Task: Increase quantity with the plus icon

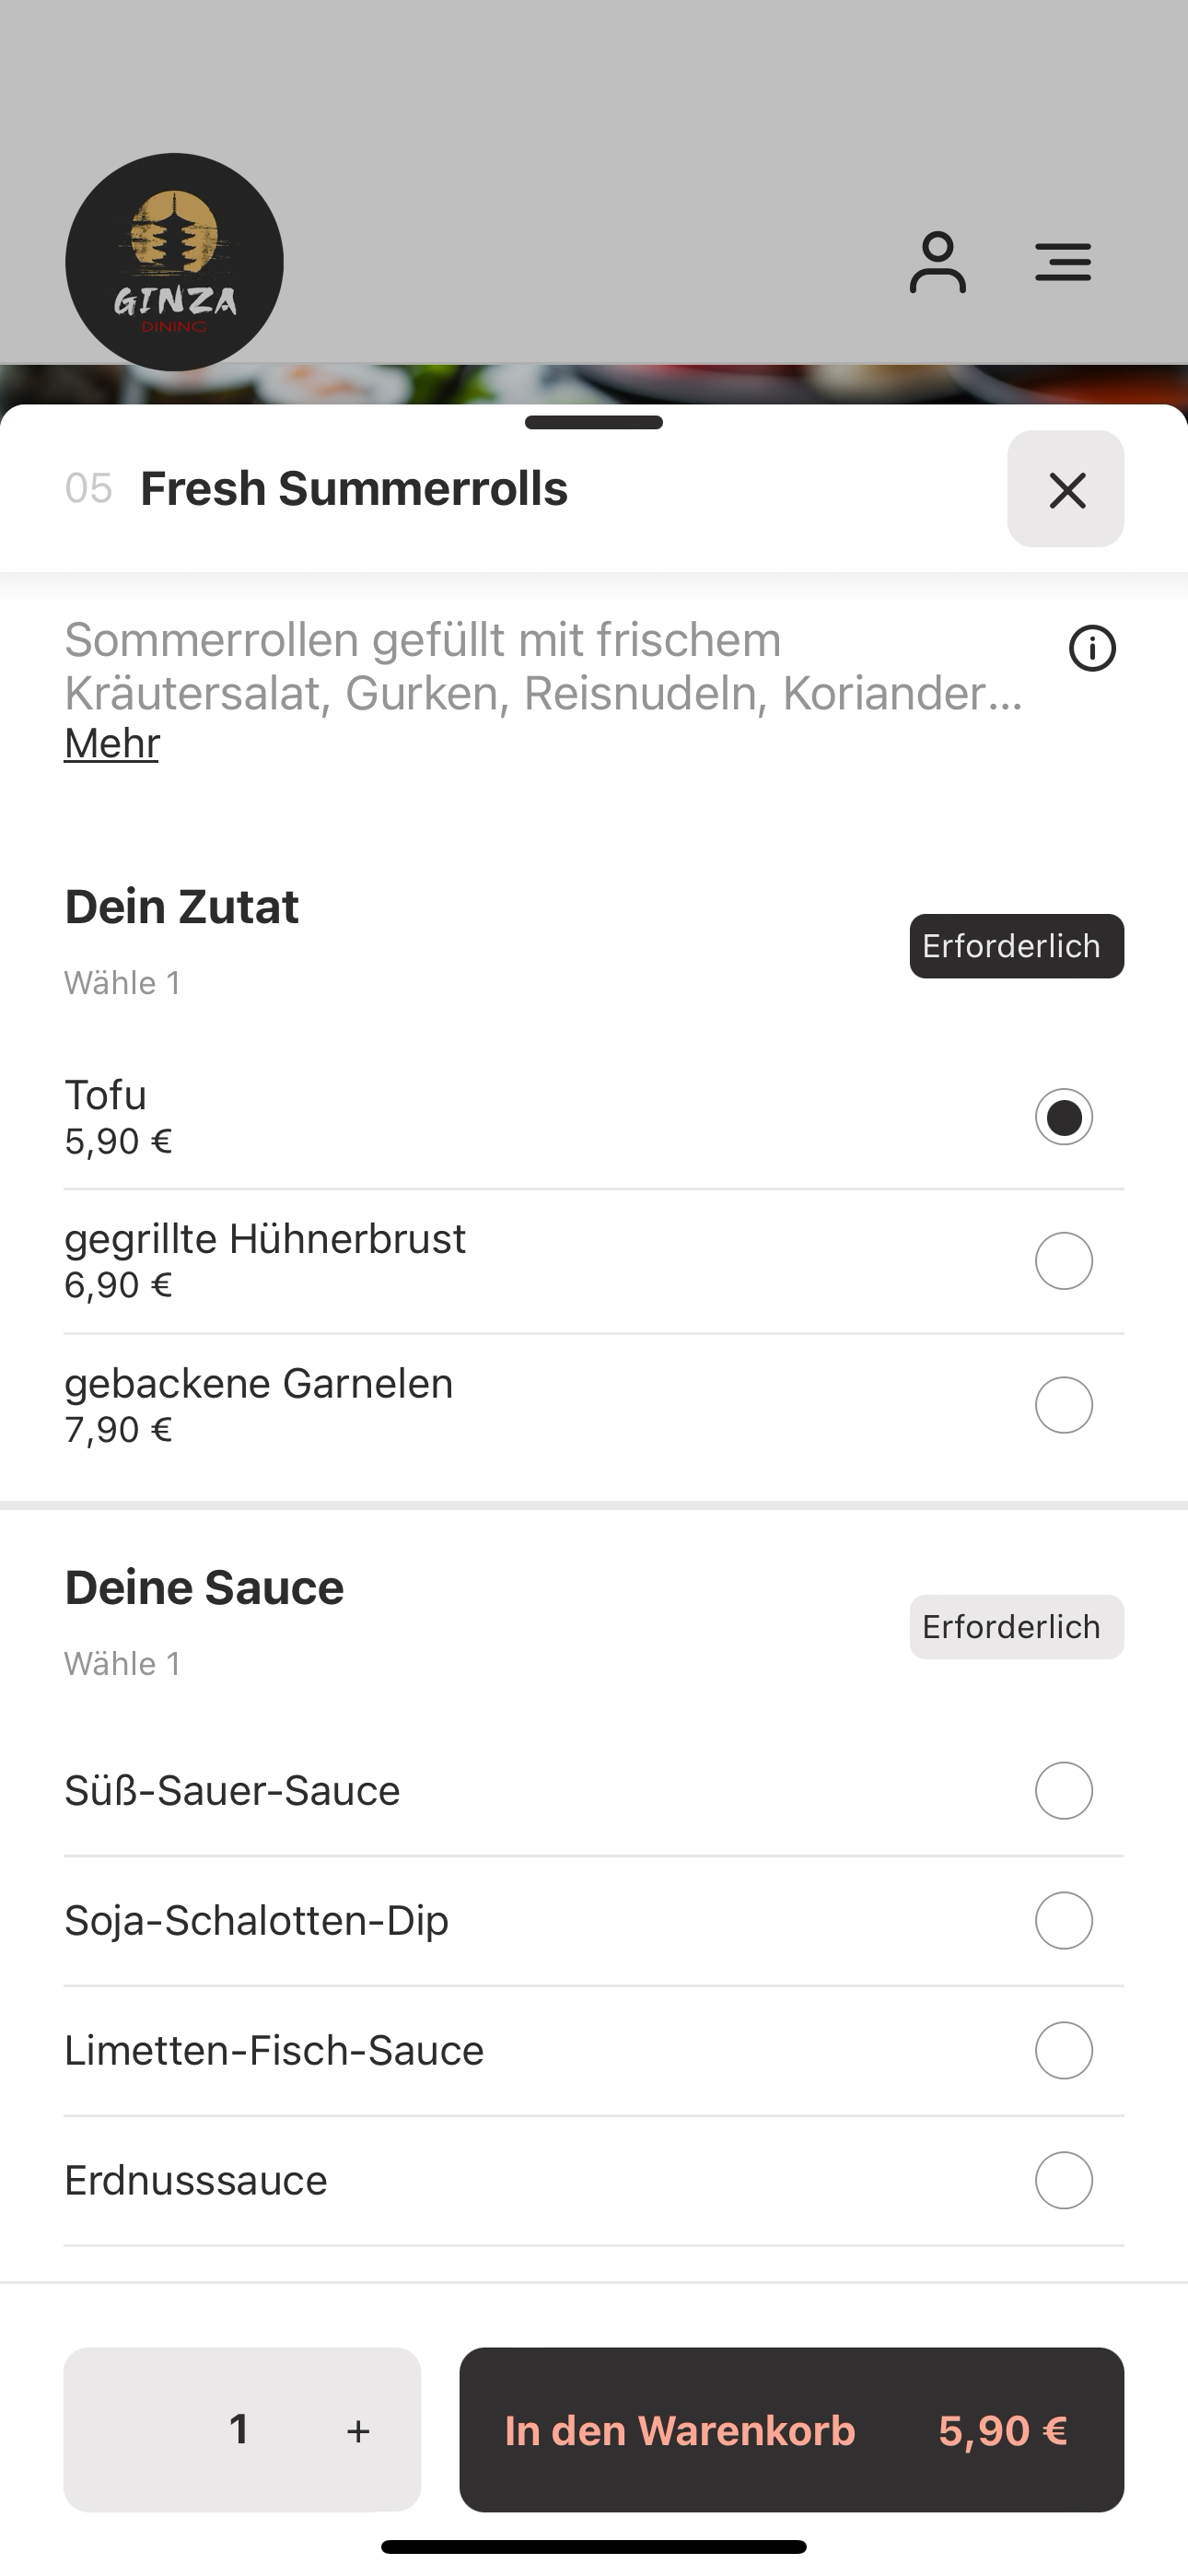Action: [358, 2430]
